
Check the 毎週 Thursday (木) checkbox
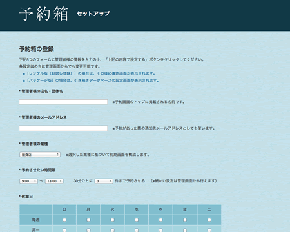(x=160, y=220)
